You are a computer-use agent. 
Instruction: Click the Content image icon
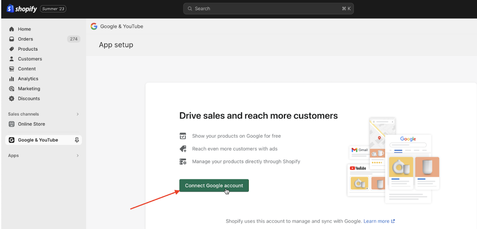(11, 69)
